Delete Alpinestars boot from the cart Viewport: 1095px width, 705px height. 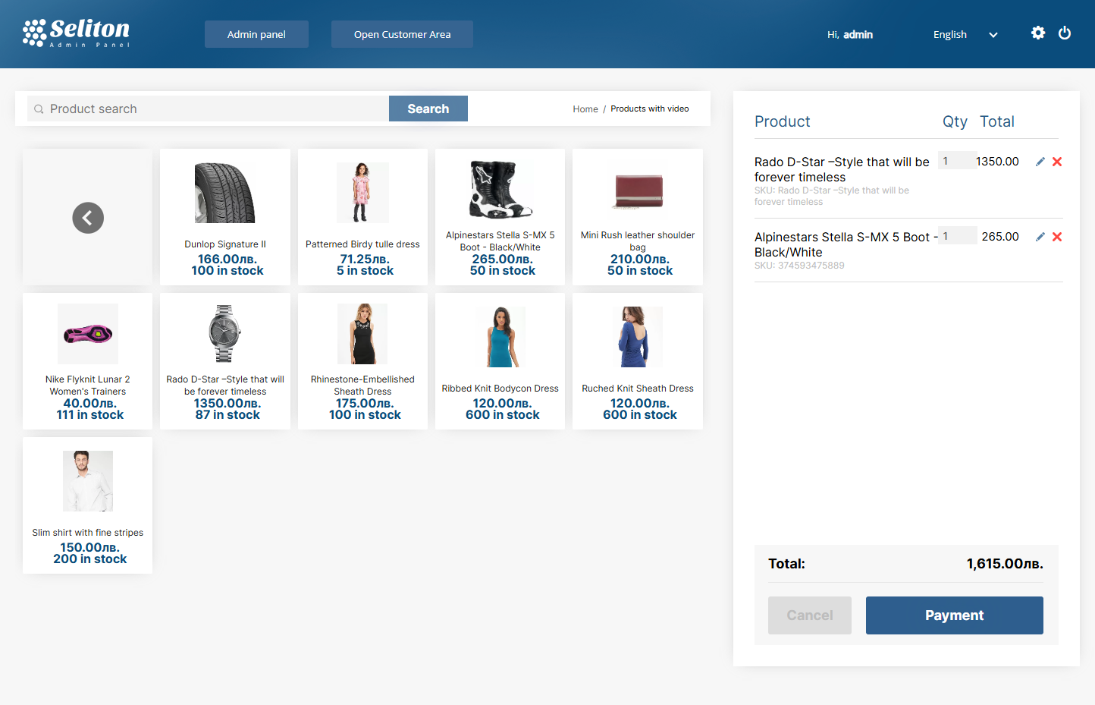click(1057, 237)
